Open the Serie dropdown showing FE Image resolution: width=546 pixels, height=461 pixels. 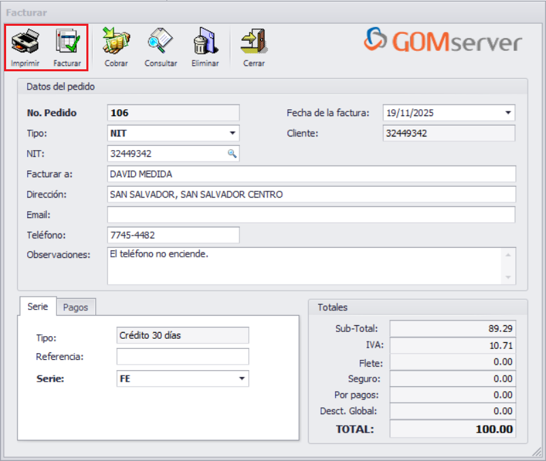(x=241, y=379)
